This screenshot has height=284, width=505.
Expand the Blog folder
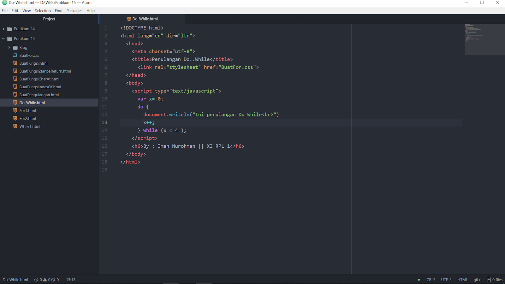click(x=9, y=47)
